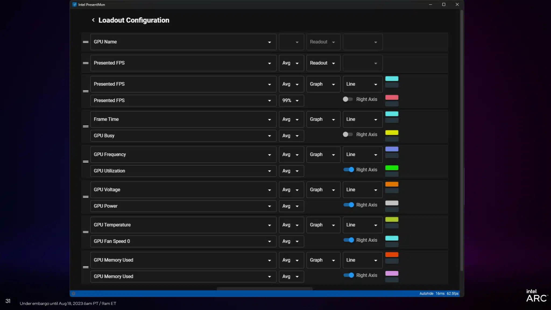551x310 pixels.
Task: Click the vertical scrollbar of loadout list
Action: (x=462, y=140)
